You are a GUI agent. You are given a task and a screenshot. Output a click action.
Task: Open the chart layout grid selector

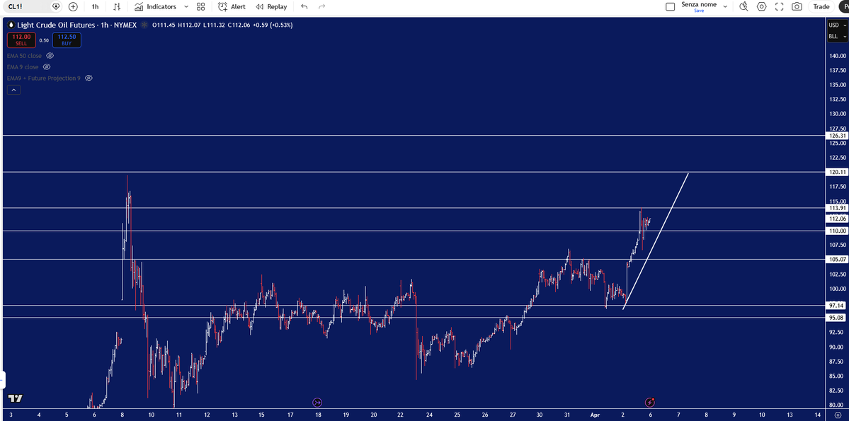200,6
